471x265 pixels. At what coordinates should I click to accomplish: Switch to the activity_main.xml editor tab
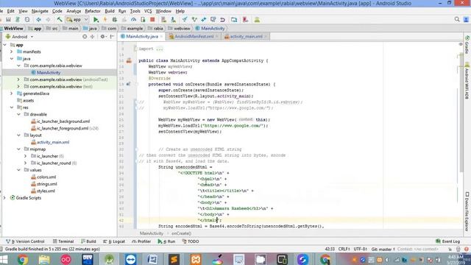[246, 37]
